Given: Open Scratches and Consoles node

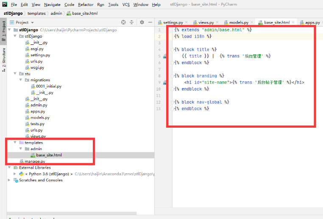Looking at the screenshot, I should click(41, 180).
